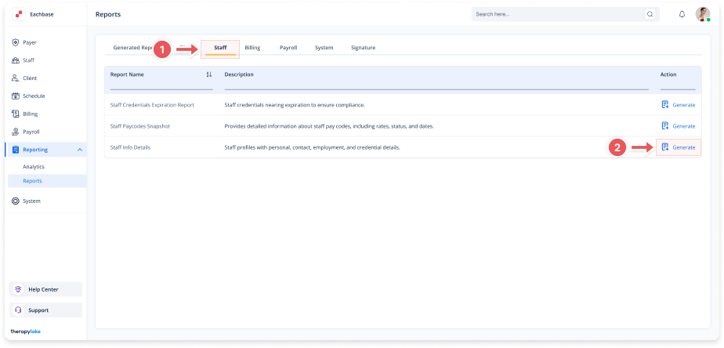
Task: Click the Reports page title
Action: pyautogui.click(x=108, y=14)
